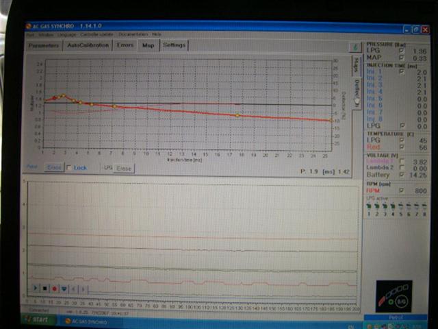The image size is (438, 329).
Task: Click the petrol Erase button
Action: pyautogui.click(x=54, y=167)
